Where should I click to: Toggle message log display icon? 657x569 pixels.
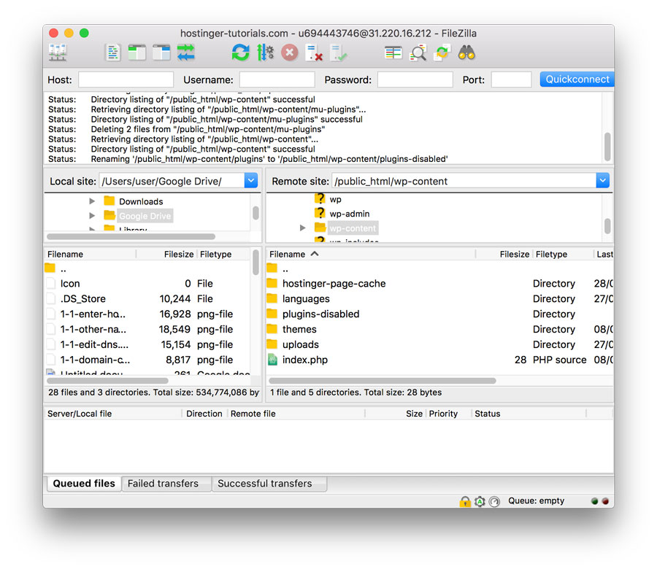coord(112,53)
